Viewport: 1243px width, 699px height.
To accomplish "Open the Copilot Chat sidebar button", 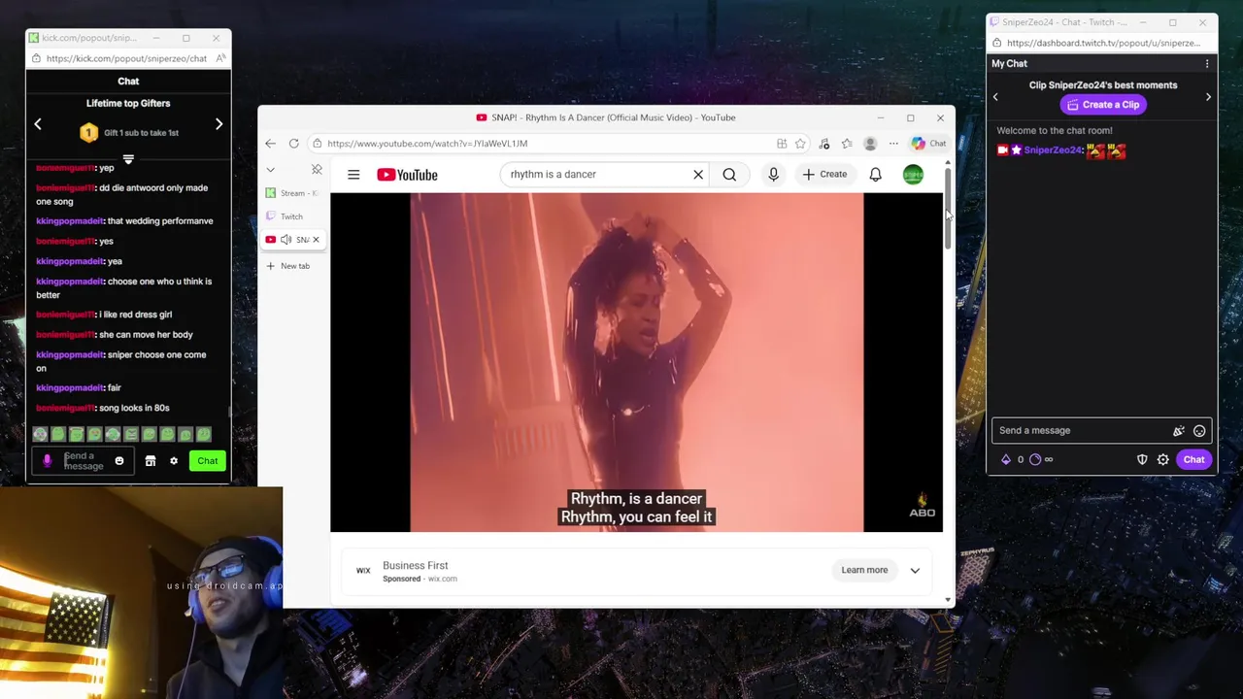I will pyautogui.click(x=928, y=144).
